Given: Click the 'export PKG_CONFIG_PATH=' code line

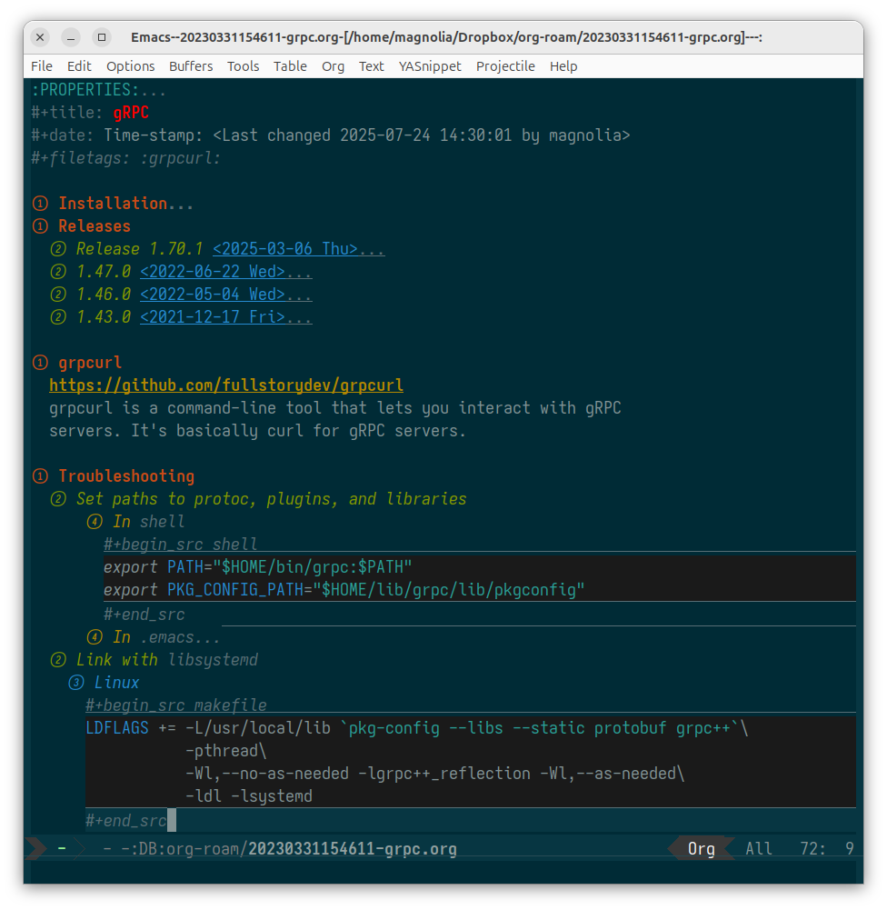Looking at the screenshot, I should tap(344, 590).
